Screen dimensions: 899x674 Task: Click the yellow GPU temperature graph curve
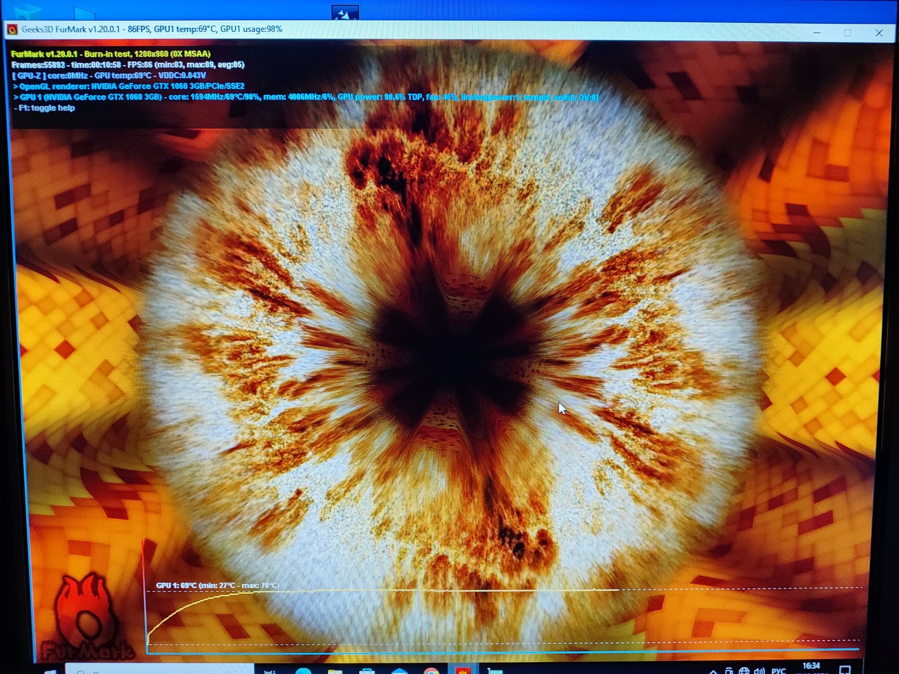pyautogui.click(x=382, y=591)
